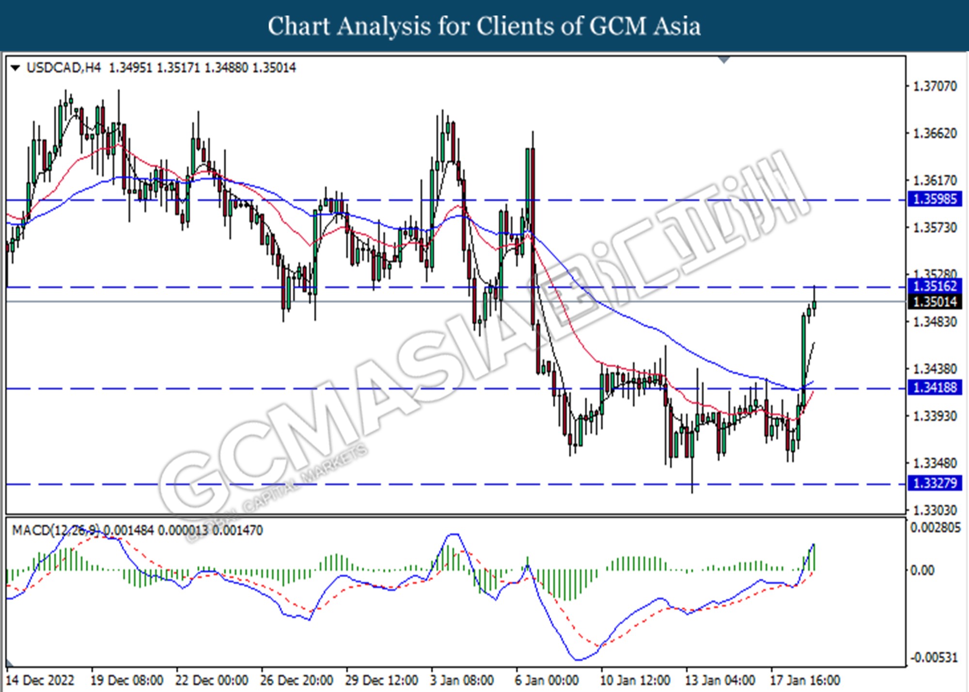The width and height of the screenshot is (969, 692).
Task: Click the MACD scale value -0.00531
Action: tap(934, 658)
